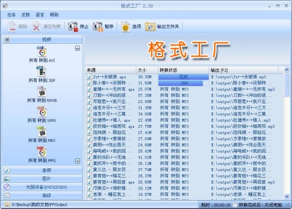Expand the Advanced (高级) category panel
This screenshot has width=292, height=209.
(x=41, y=195)
